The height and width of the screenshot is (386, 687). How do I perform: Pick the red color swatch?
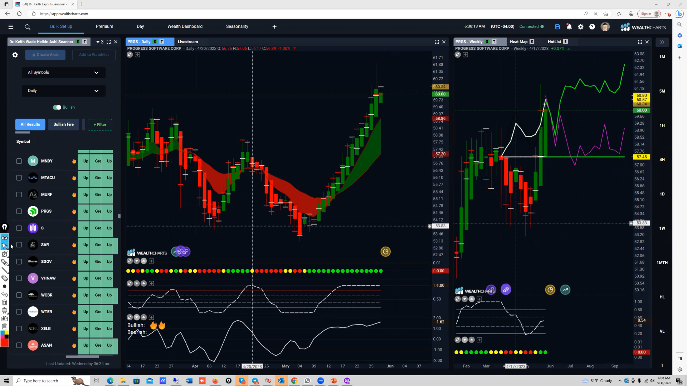click(4, 343)
